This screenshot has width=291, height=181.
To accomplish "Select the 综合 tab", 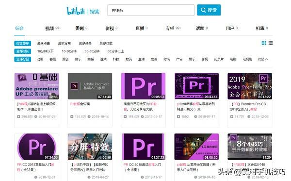I will pos(19,28).
